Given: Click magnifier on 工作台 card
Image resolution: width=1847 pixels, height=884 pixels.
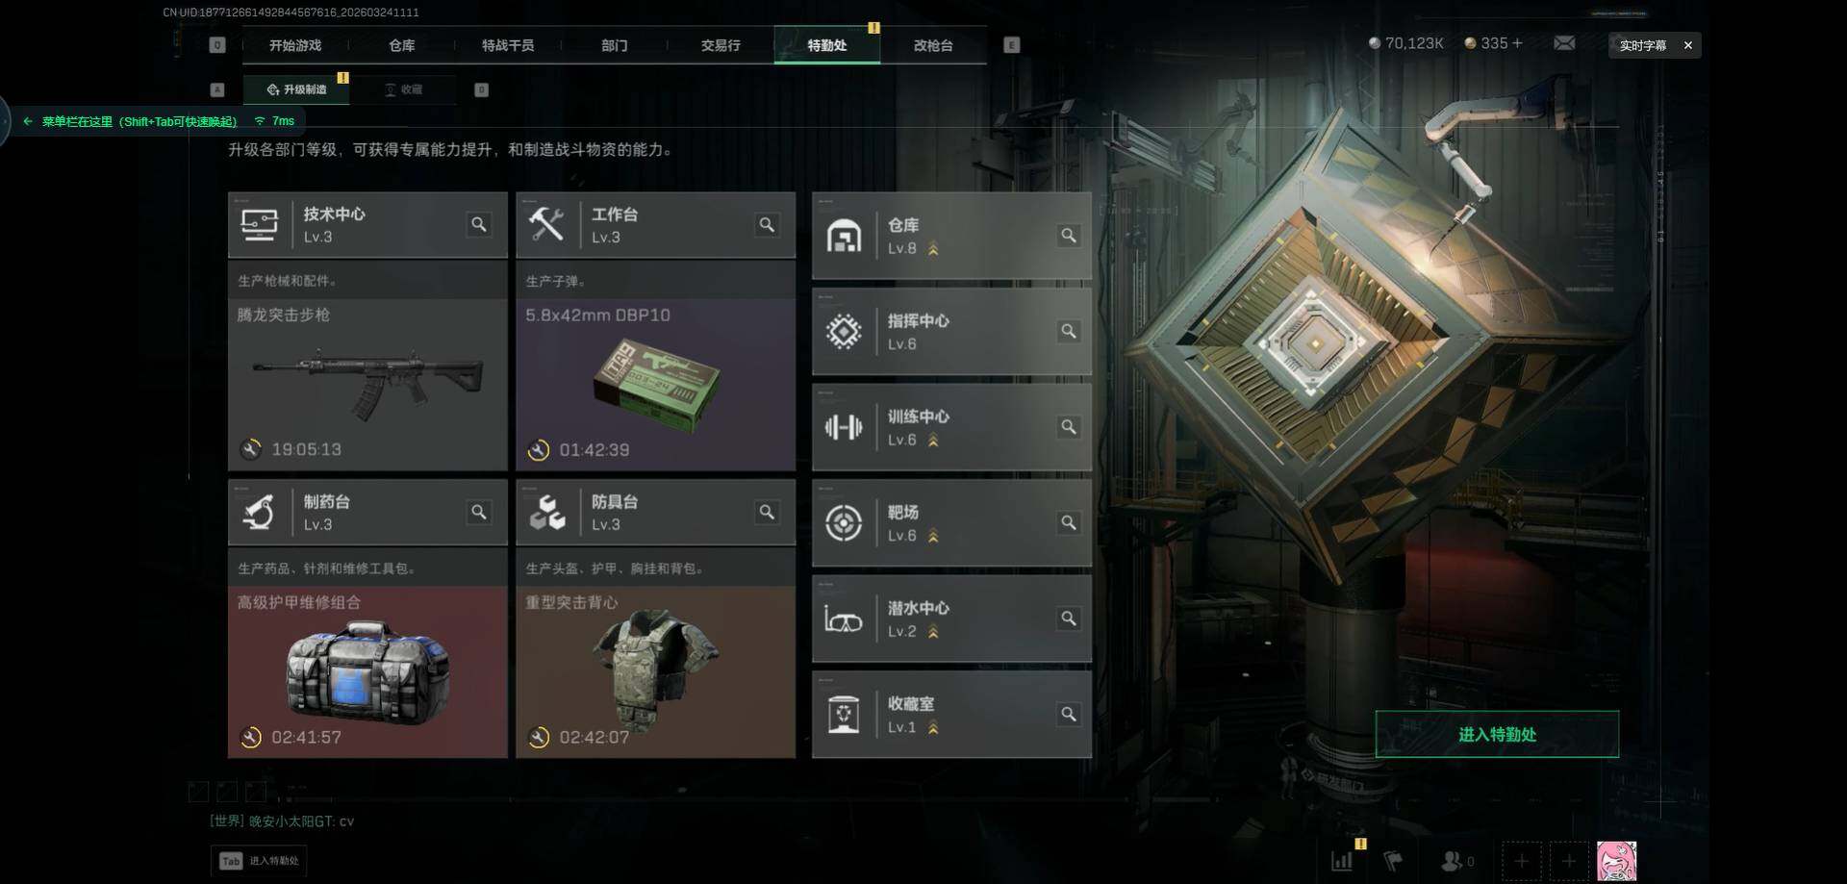Looking at the screenshot, I should 767,224.
